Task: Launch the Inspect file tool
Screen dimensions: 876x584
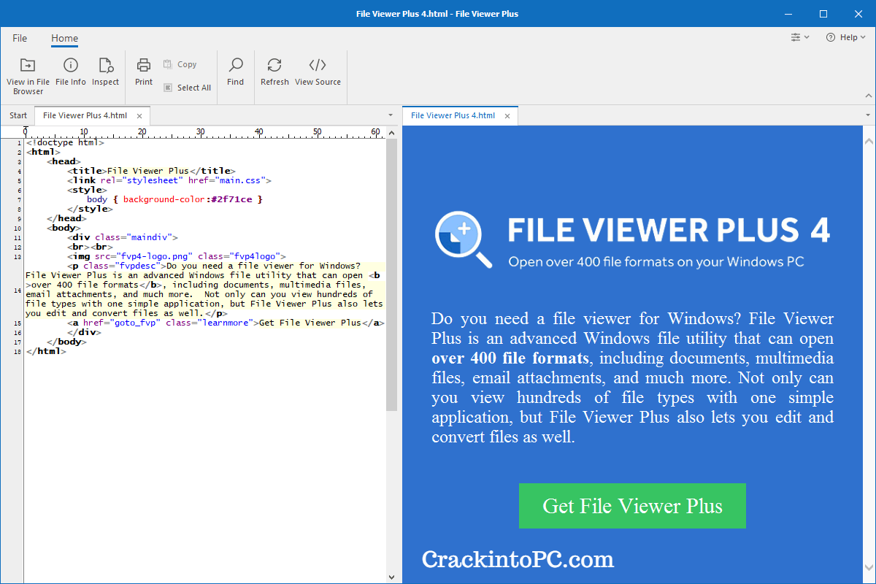Action: point(105,72)
